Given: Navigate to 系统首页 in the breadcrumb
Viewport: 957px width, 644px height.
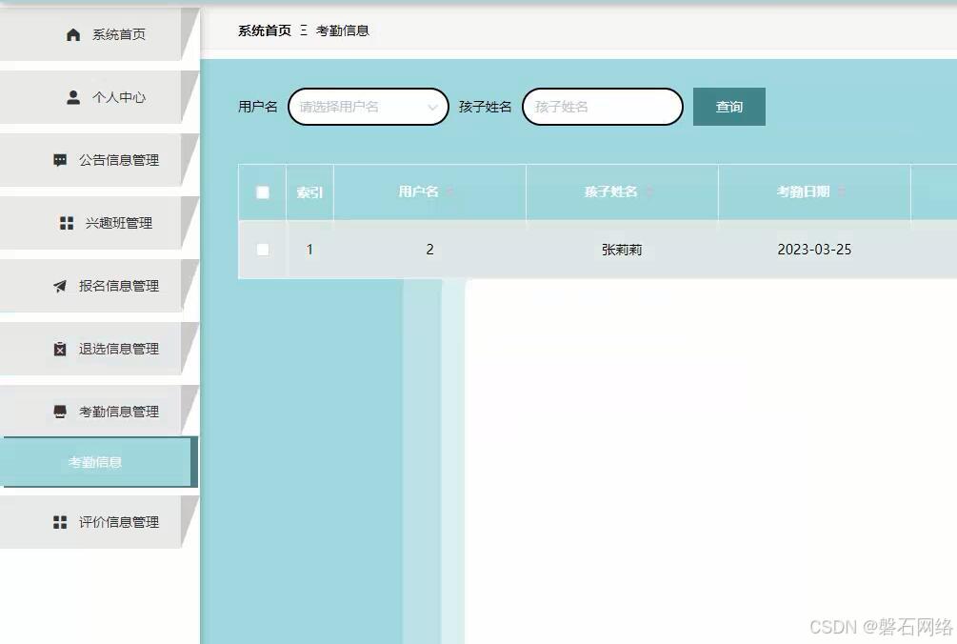Looking at the screenshot, I should [263, 30].
